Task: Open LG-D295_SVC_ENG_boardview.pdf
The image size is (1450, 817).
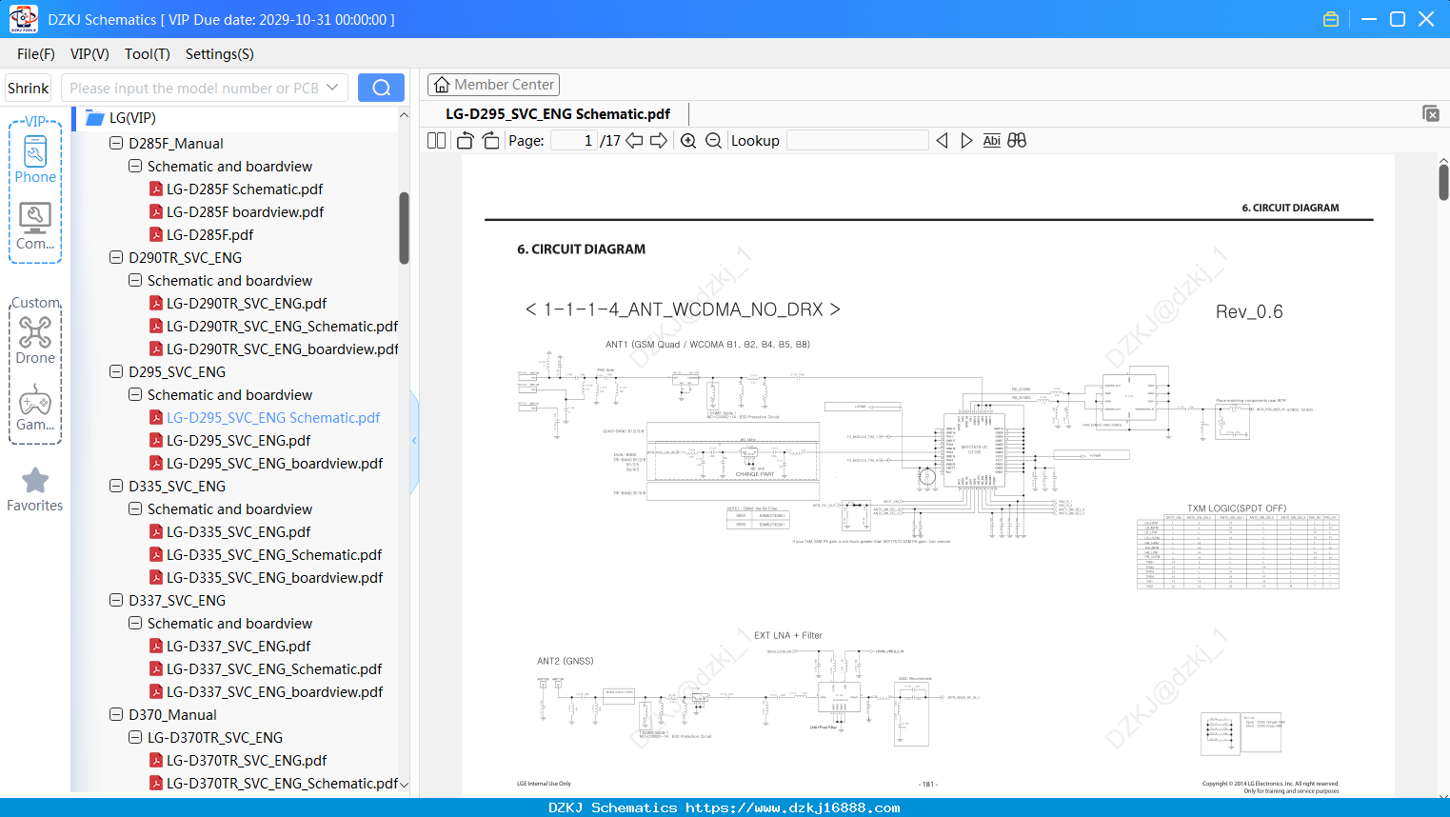Action: [274, 463]
